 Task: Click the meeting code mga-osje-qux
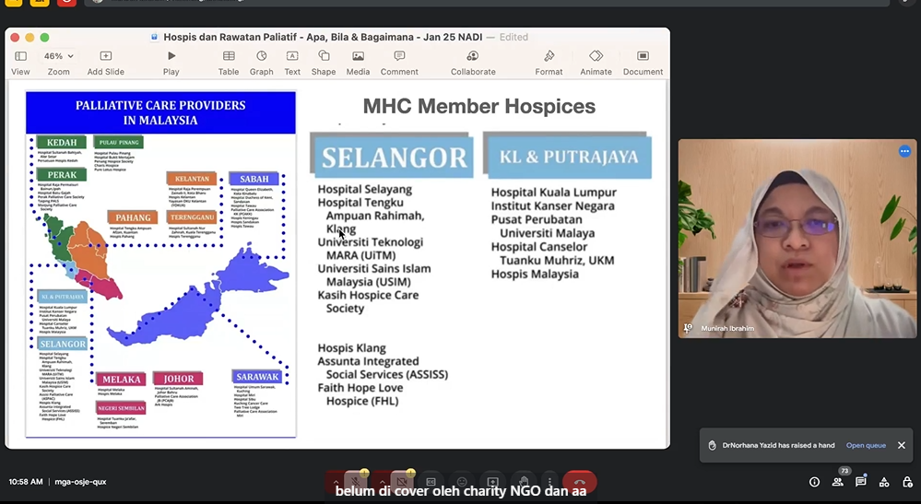click(80, 482)
